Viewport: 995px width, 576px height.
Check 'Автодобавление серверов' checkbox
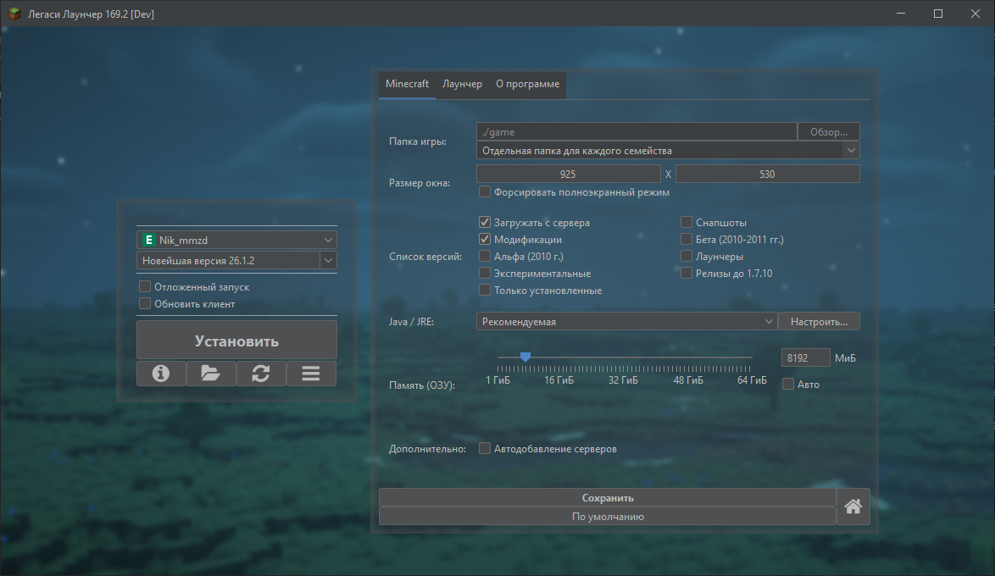pyautogui.click(x=484, y=448)
